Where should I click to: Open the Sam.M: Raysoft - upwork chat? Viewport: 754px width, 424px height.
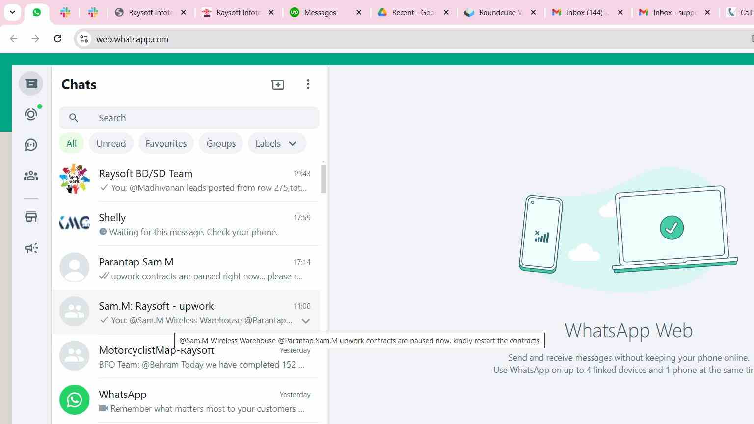186,312
